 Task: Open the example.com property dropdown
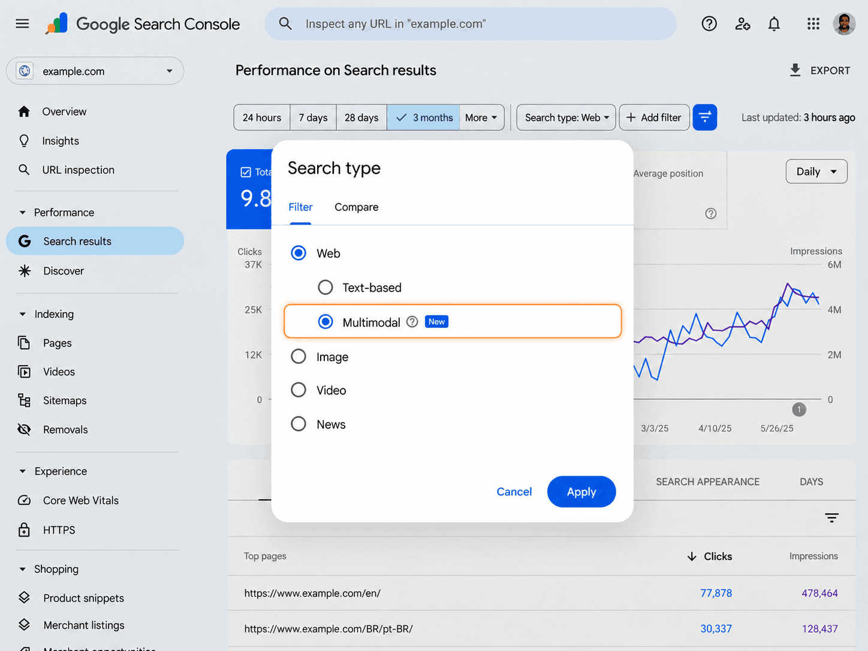[x=95, y=71]
